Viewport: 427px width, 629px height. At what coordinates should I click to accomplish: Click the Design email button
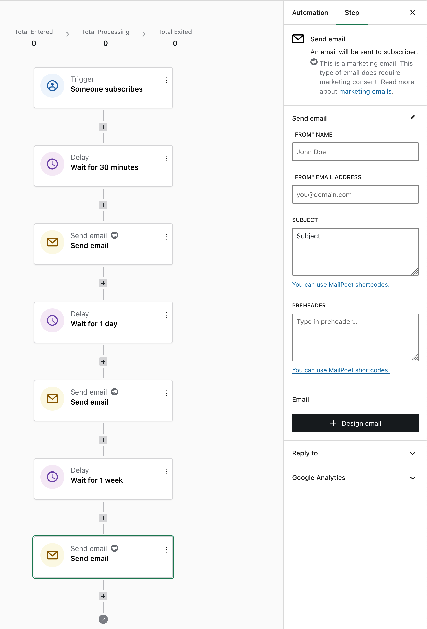(355, 423)
